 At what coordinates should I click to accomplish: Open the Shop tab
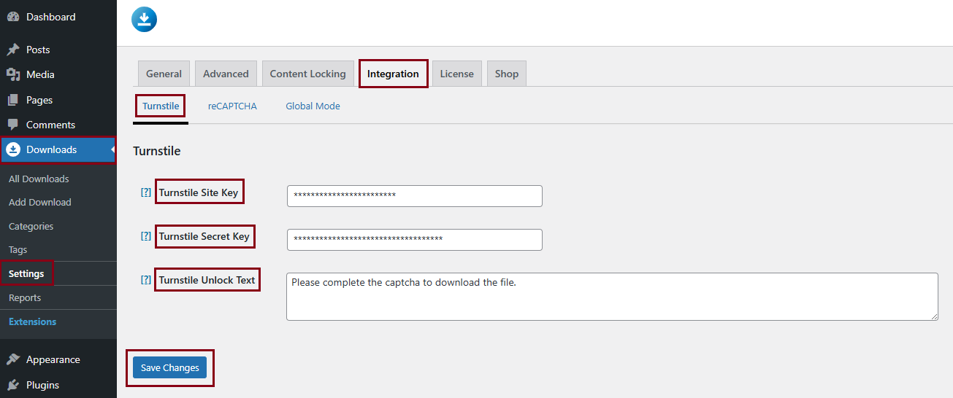tap(507, 74)
